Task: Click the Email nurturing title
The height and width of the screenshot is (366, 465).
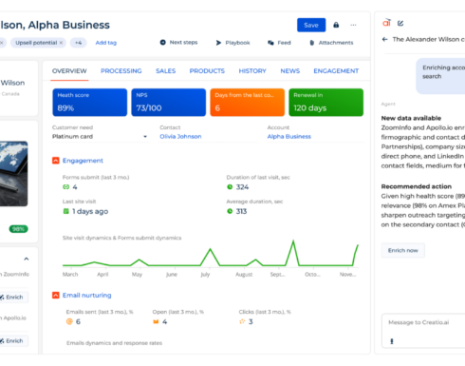Action: click(87, 296)
